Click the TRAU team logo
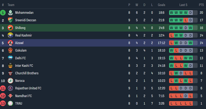 10,103
